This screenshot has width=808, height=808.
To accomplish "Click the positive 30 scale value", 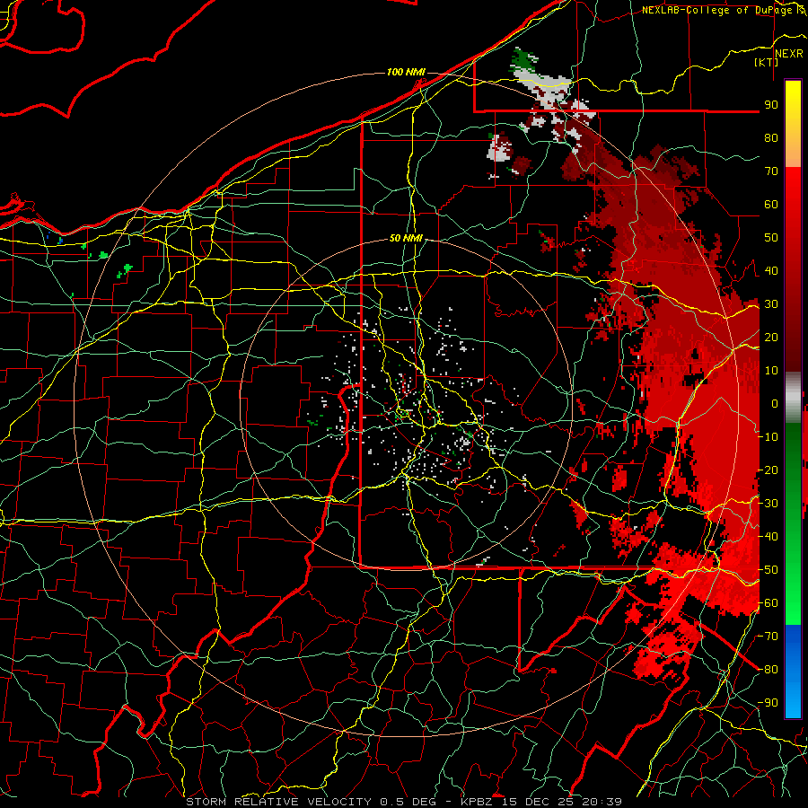I will coord(771,304).
